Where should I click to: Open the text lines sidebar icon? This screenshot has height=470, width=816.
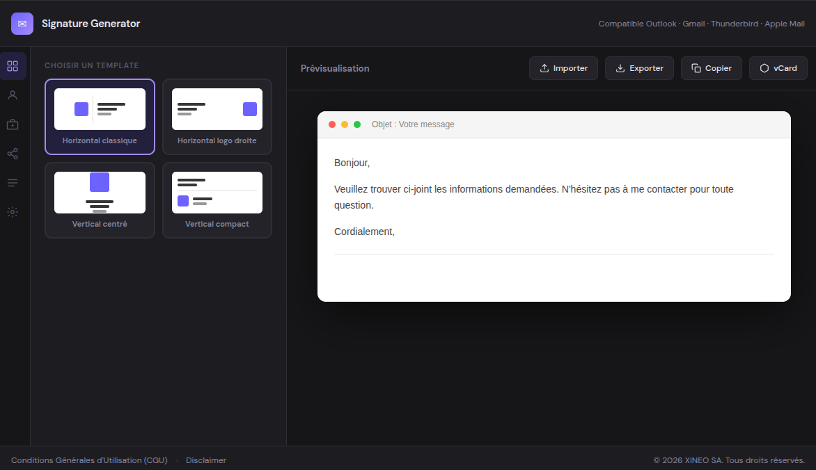click(13, 182)
